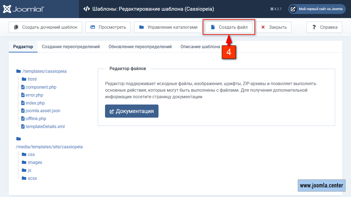Open the Описание шаблона tab
The height and width of the screenshot is (197, 351).
click(200, 47)
